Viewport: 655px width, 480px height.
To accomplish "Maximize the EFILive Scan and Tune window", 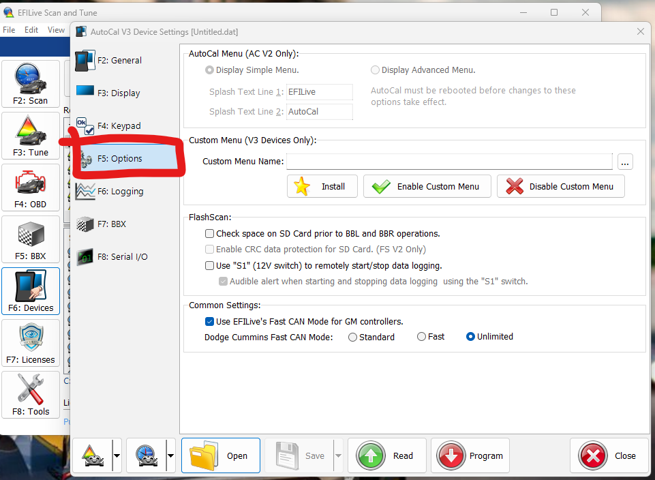I will 554,12.
